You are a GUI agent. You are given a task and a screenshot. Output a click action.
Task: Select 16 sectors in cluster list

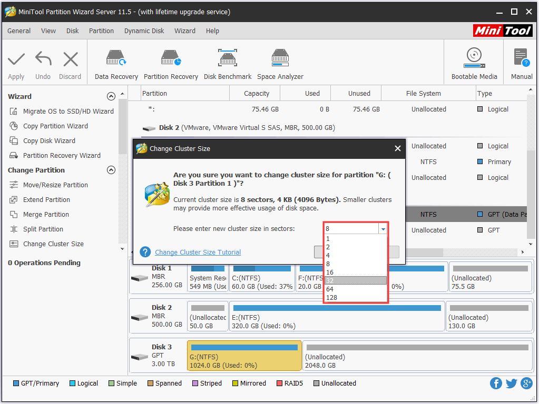pos(356,272)
